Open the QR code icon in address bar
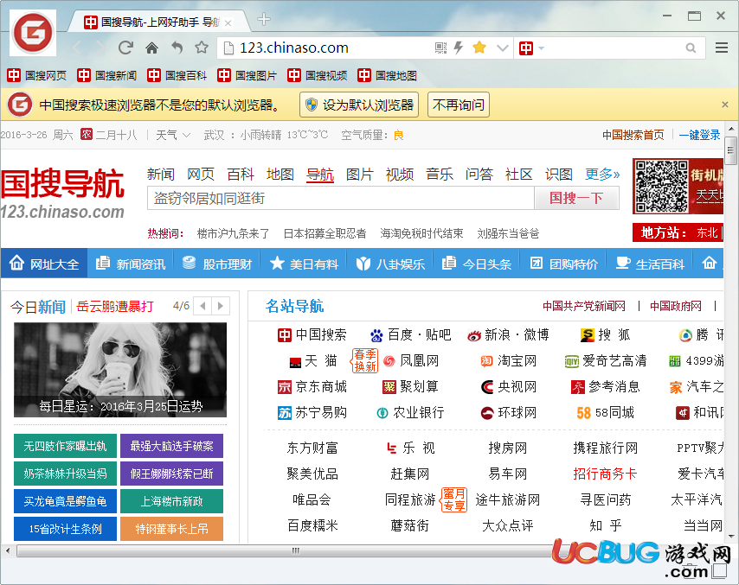Image resolution: width=739 pixels, height=585 pixels. coord(440,48)
